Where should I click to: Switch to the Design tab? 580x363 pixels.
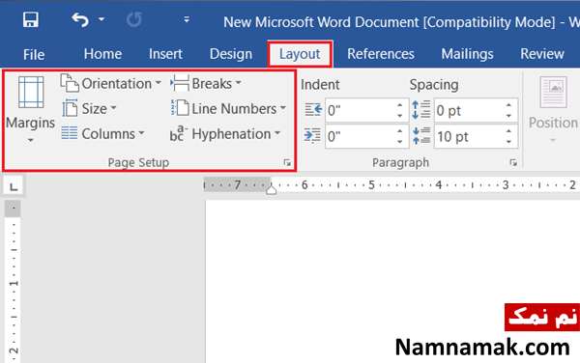(x=231, y=54)
